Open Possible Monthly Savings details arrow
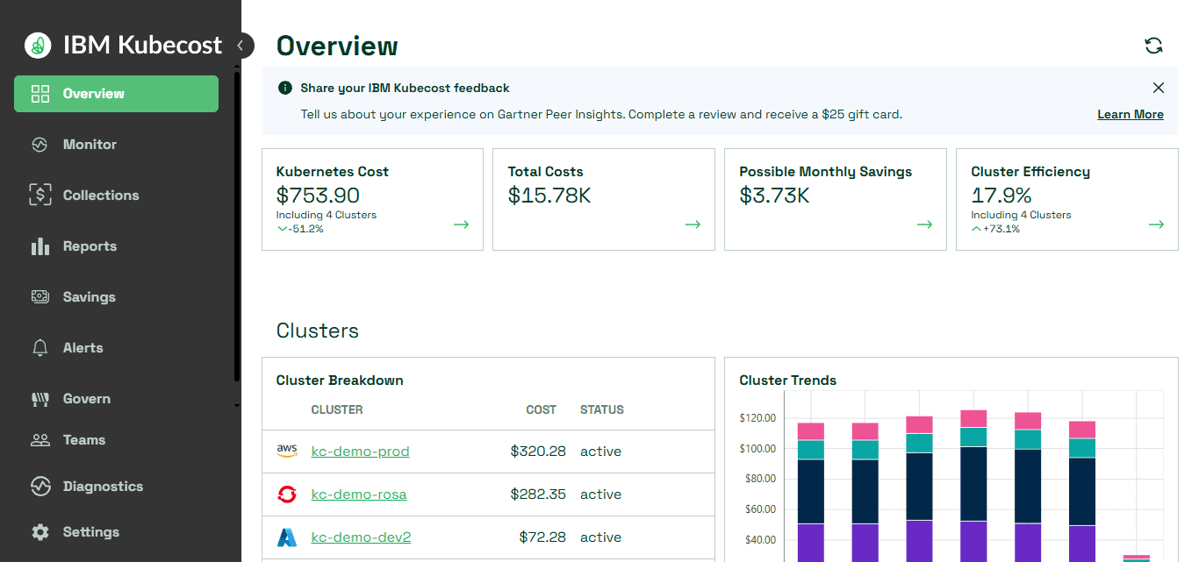Viewport: 1199px width, 562px height. tap(924, 224)
